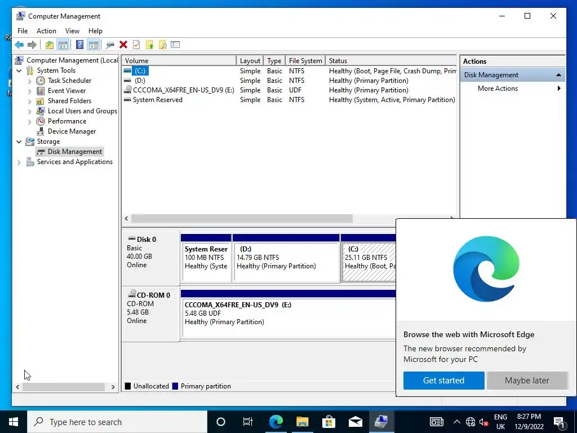Open Microsoft Edge from the taskbar
577x433 pixels.
pyautogui.click(x=276, y=422)
